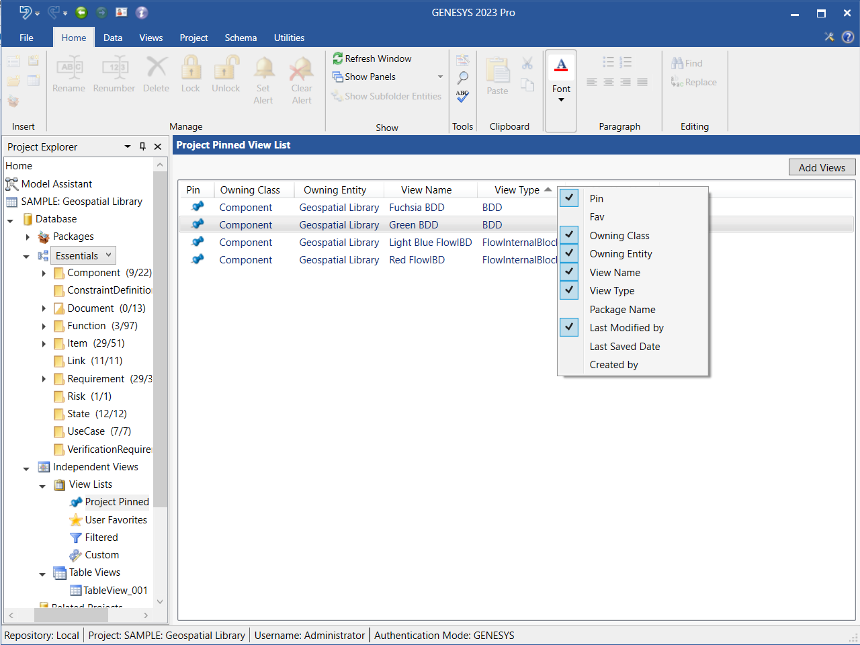The width and height of the screenshot is (860, 645).
Task: Click the Refresh Window icon
Action: point(338,59)
